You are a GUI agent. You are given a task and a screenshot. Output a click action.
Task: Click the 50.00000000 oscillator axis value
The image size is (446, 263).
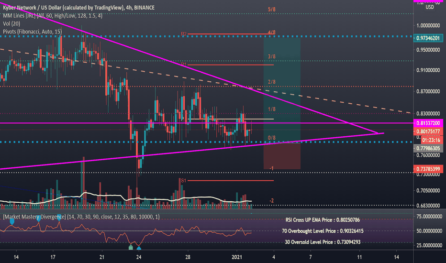(429, 231)
